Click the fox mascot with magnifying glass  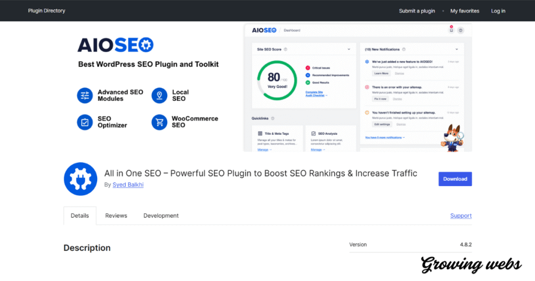click(452, 138)
